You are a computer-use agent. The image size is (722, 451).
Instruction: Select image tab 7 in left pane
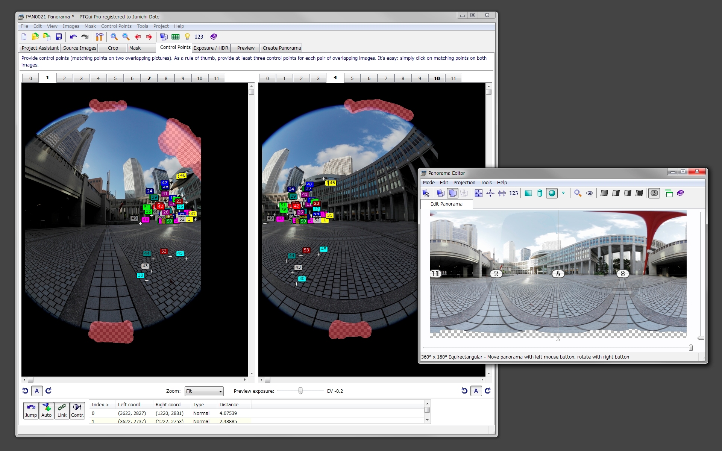pos(149,79)
